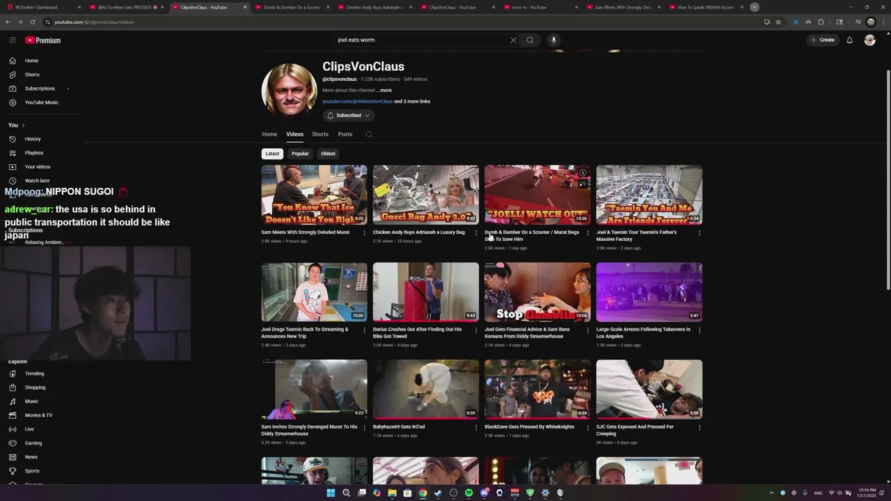Viewport: 891px width, 501px height.
Task: Expand channel description with ...more
Action: [x=384, y=90]
